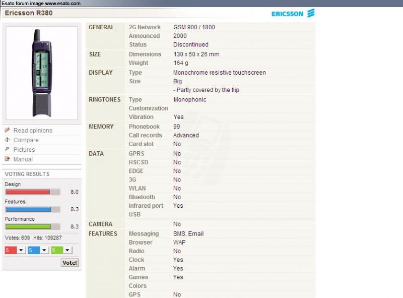
Task: Open the Compare link
Action: click(26, 140)
